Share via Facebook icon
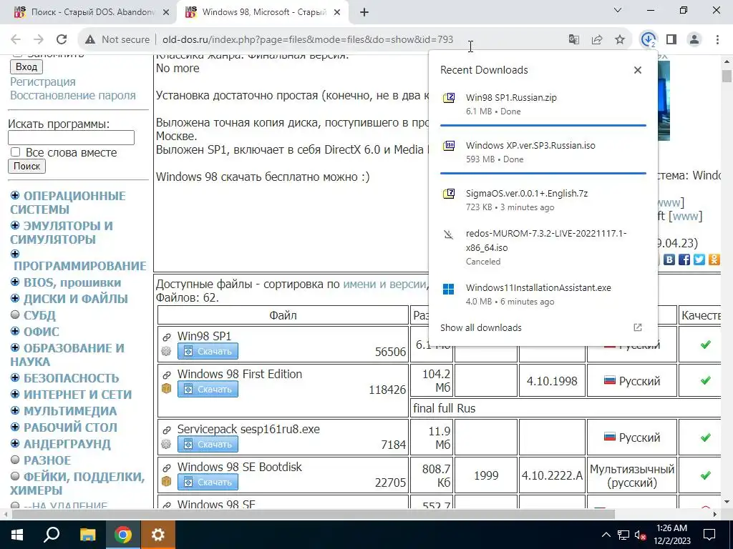 click(x=684, y=259)
